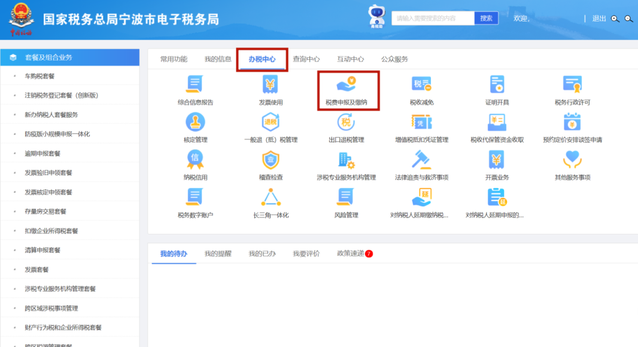This screenshot has width=638, height=347.
Task: Open 长三角一体化 icon
Action: 271,197
